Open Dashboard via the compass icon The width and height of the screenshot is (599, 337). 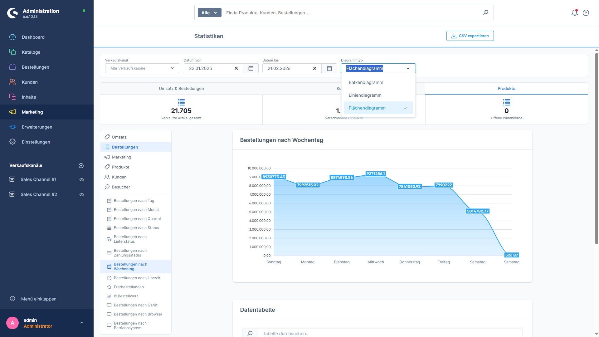click(x=12, y=37)
